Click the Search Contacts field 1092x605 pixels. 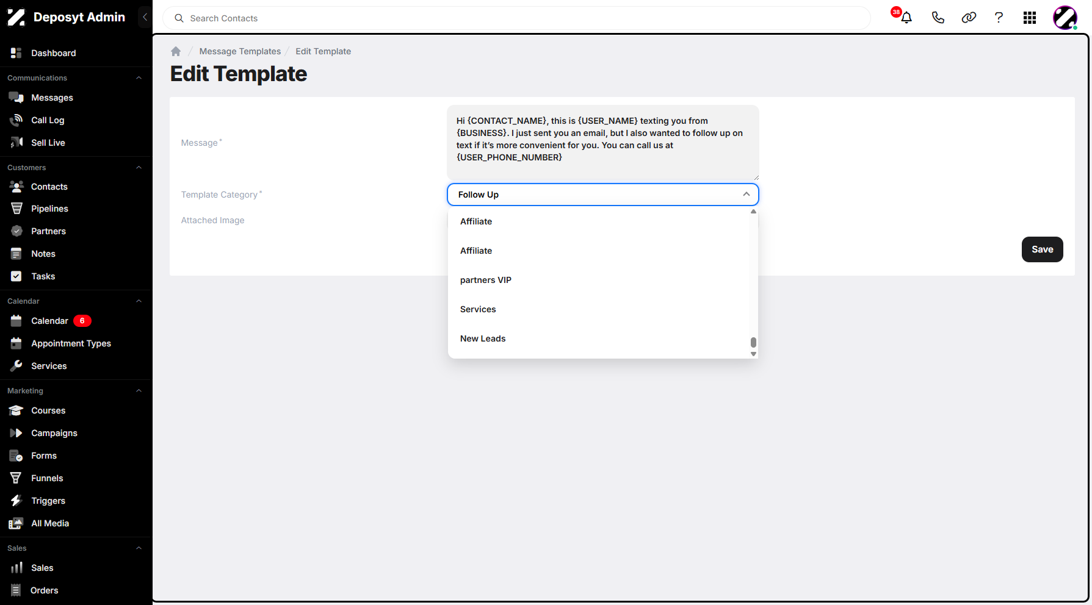pos(516,18)
